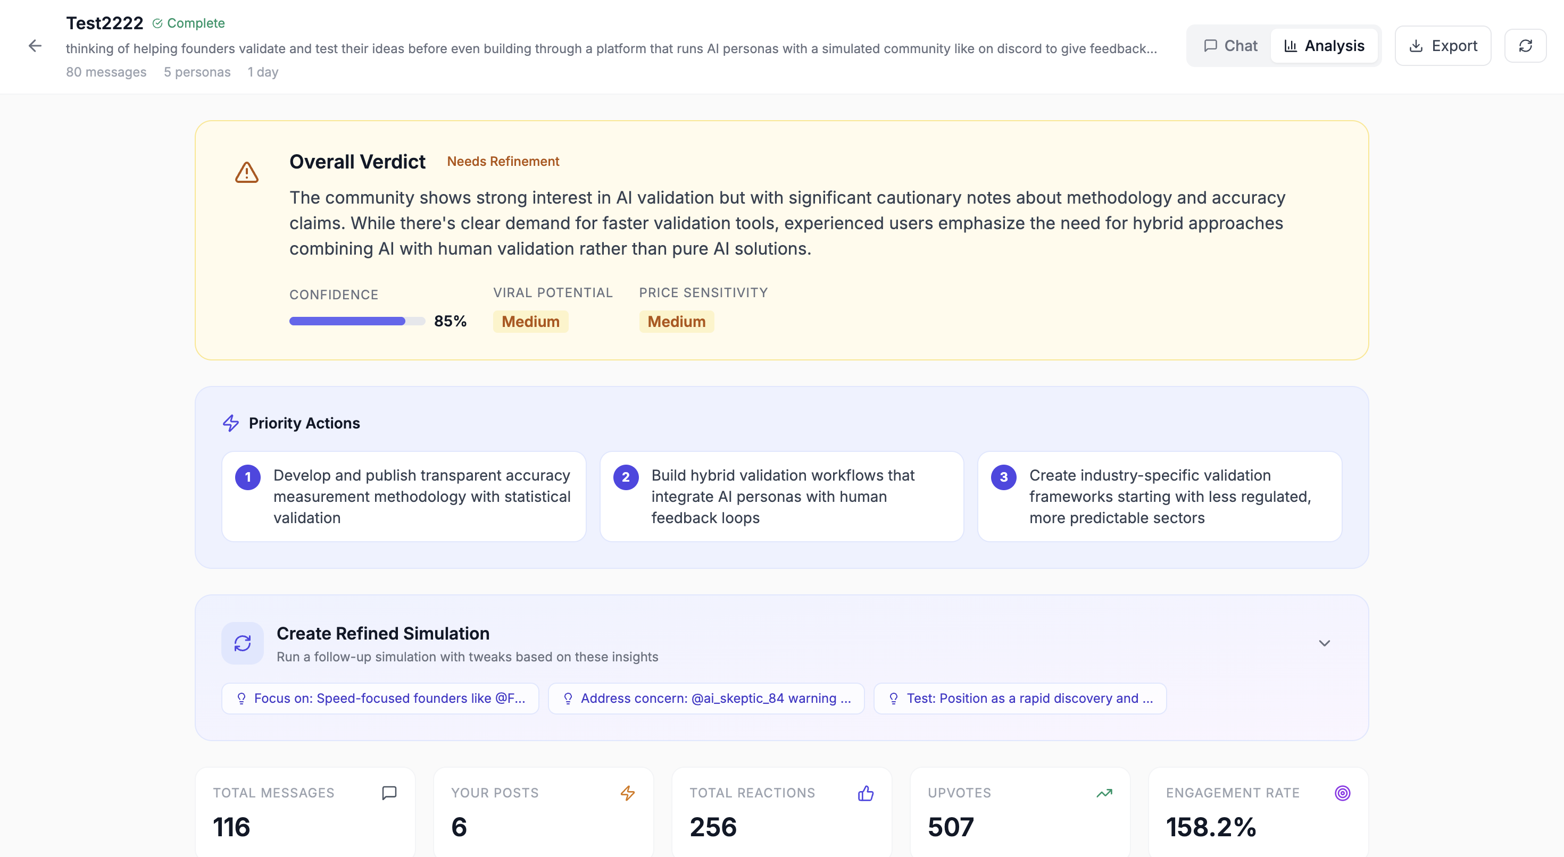Click the Engagement Rate target icon
The width and height of the screenshot is (1564, 857).
[x=1342, y=793]
